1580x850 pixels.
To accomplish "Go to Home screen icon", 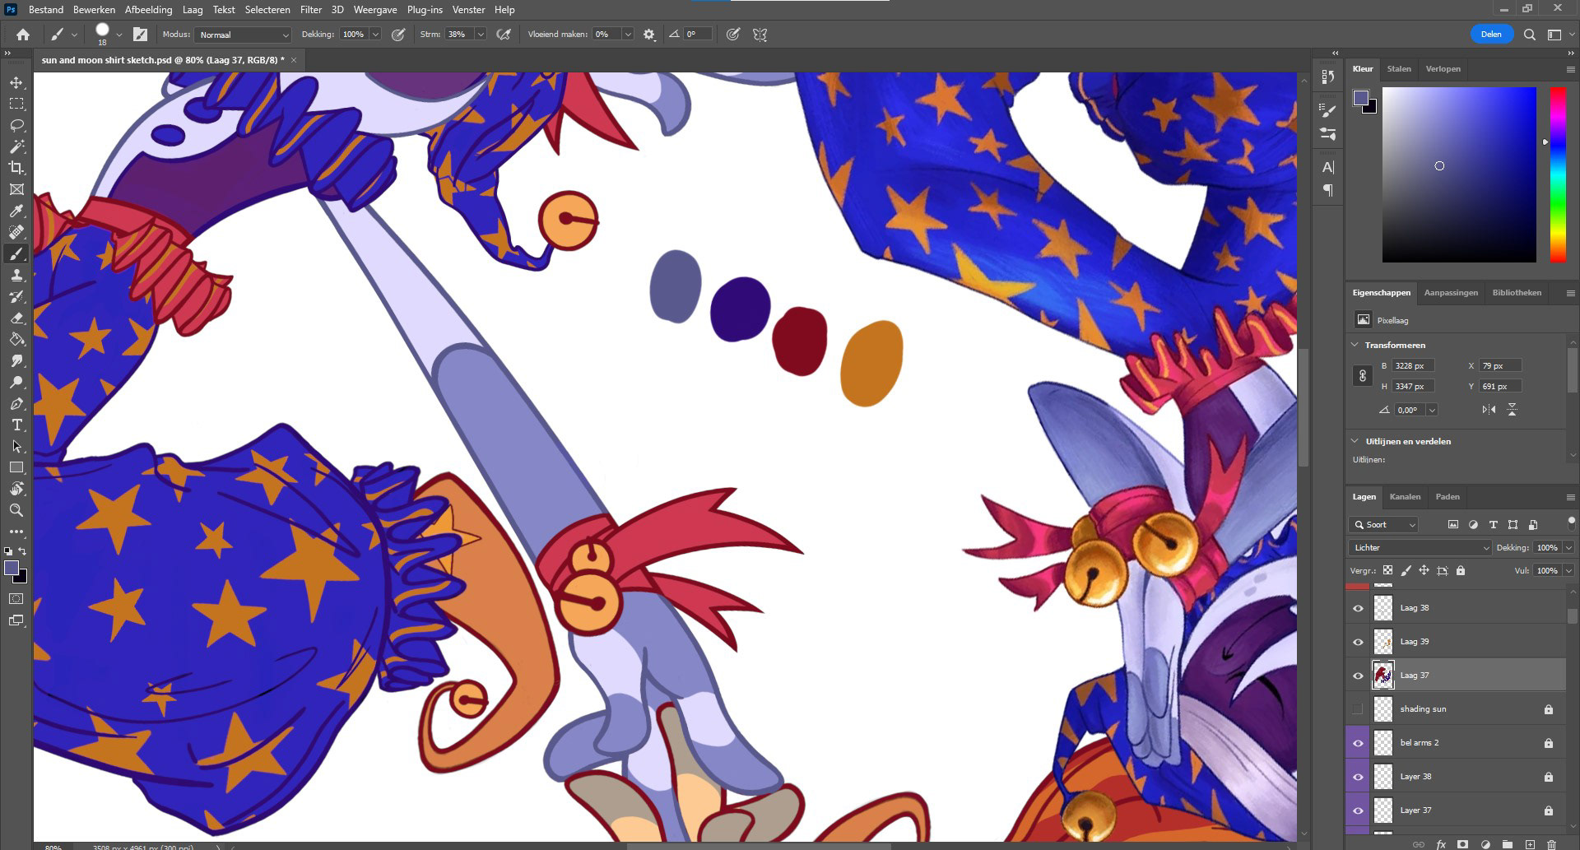I will (23, 35).
